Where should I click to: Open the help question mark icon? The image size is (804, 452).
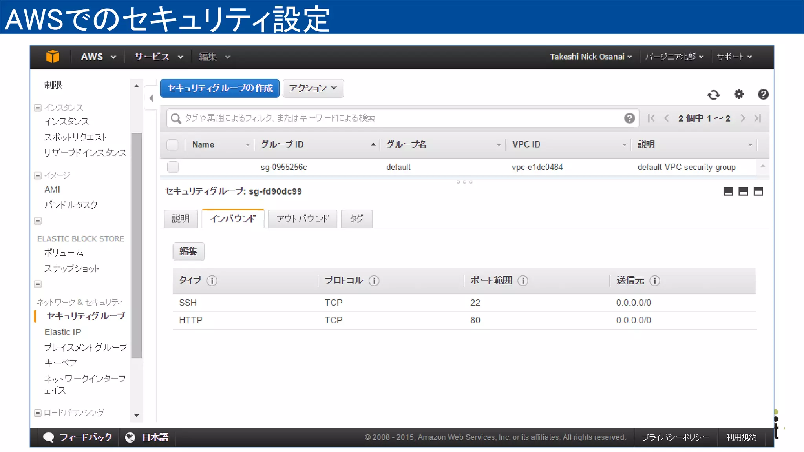click(763, 94)
